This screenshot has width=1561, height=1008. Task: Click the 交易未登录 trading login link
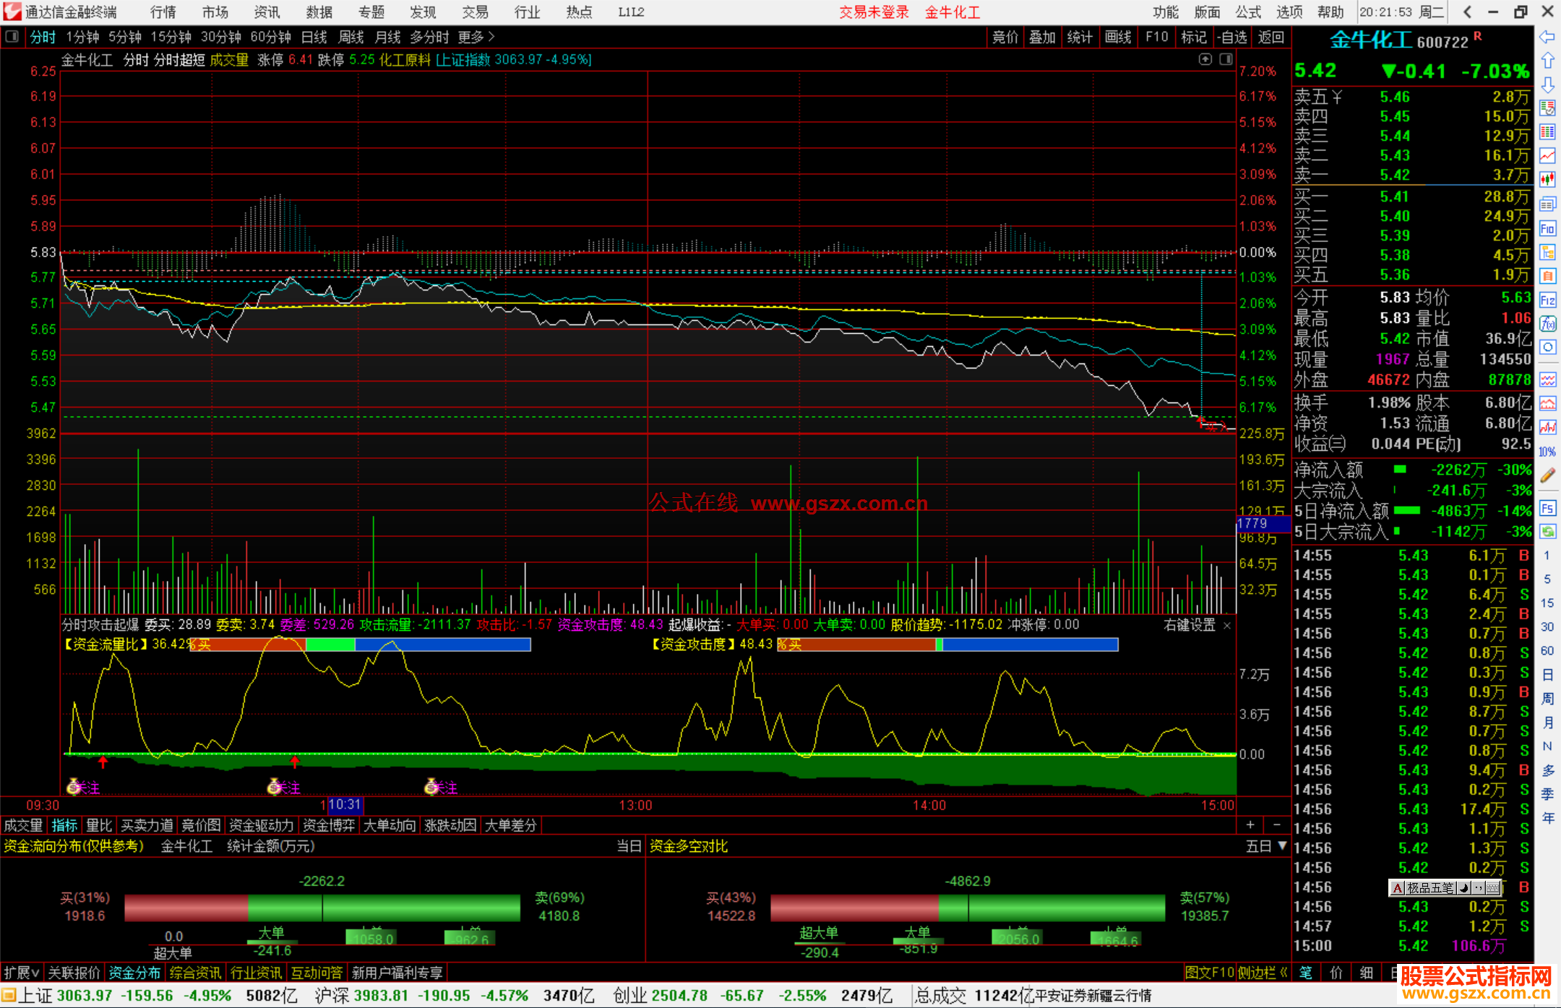pyautogui.click(x=874, y=12)
